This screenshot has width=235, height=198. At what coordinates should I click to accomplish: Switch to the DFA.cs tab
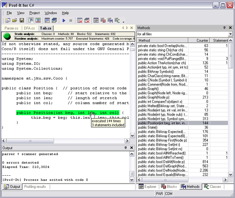(29, 28)
